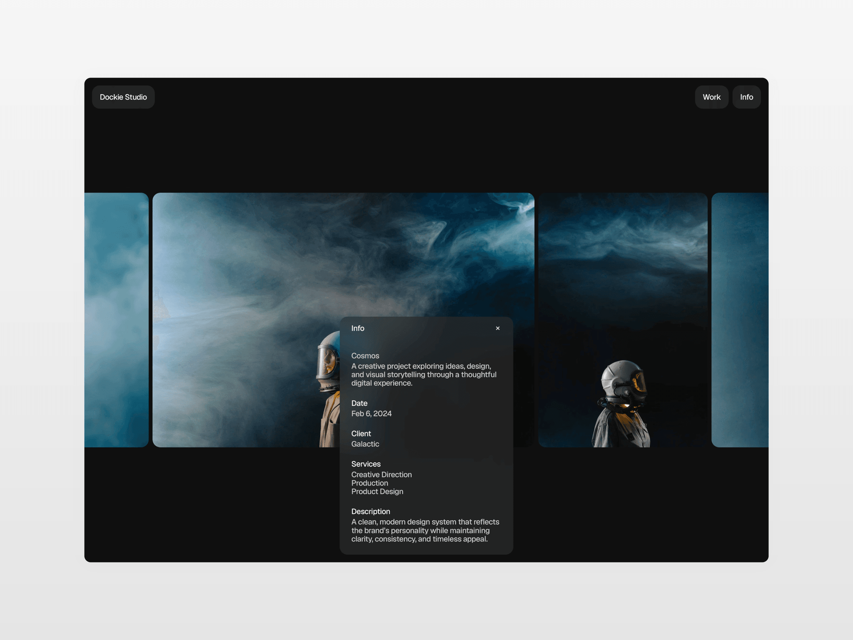
Task: Click the Product Design service entry
Action: (377, 492)
